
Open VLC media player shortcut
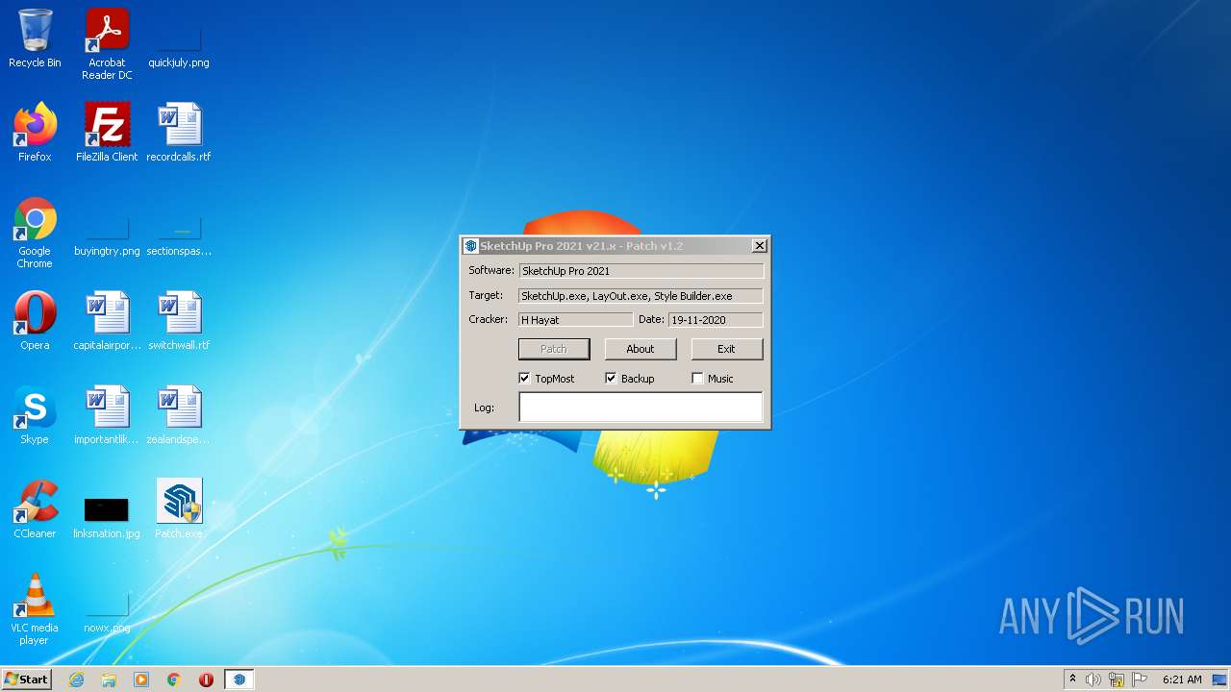tap(35, 609)
